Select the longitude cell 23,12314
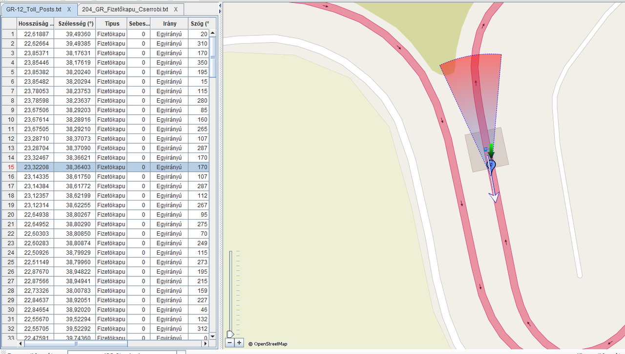Screen dimensions: 625x354 tap(35, 205)
